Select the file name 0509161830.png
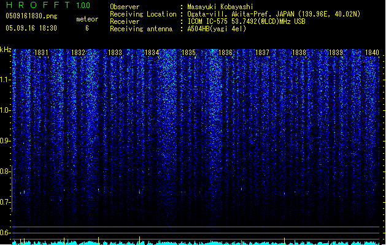Image resolution: width=386 pixels, height=245 pixels. tap(31, 16)
